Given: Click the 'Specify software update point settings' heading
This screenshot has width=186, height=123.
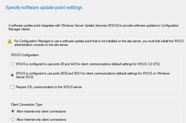Looking at the screenshot, I should point(44,8).
